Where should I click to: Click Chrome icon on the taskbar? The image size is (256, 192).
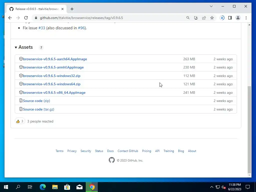pos(92,187)
